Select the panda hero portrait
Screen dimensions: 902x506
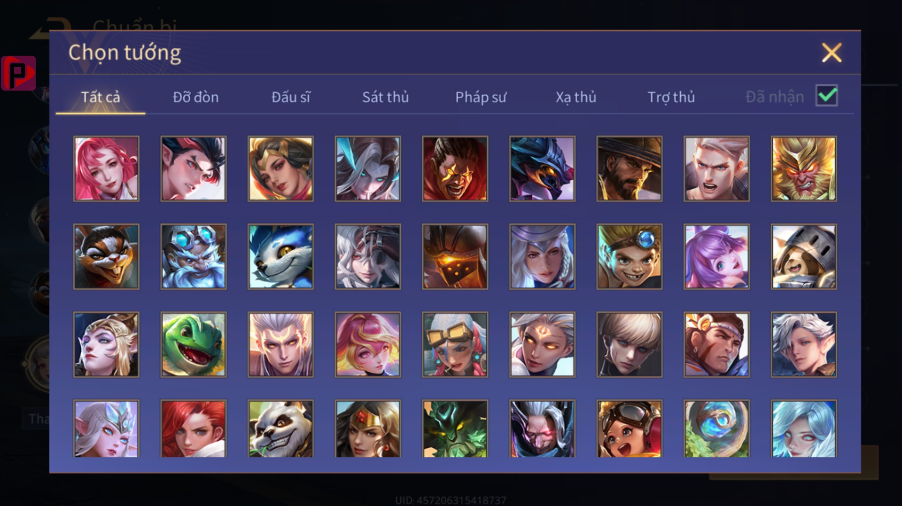pyautogui.click(x=281, y=429)
